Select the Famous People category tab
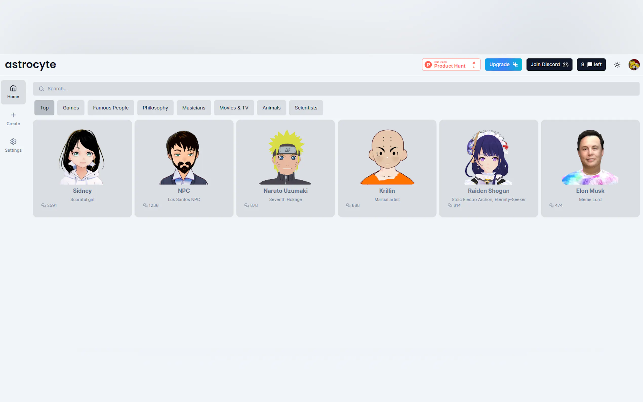This screenshot has height=402, width=643. pyautogui.click(x=111, y=108)
